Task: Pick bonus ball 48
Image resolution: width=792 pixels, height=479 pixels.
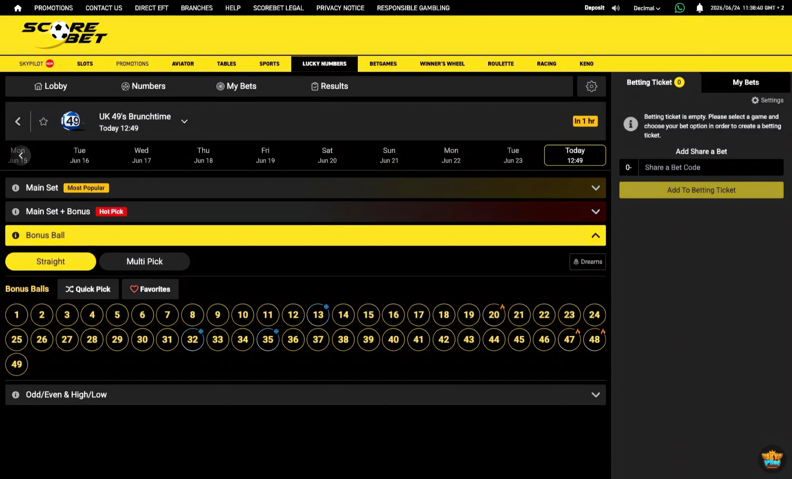Action: pos(594,340)
